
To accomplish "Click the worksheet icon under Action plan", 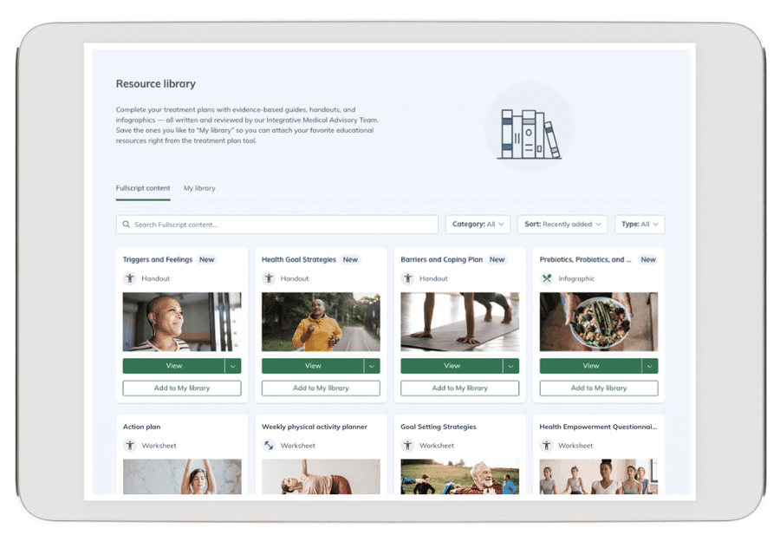I will 130,446.
